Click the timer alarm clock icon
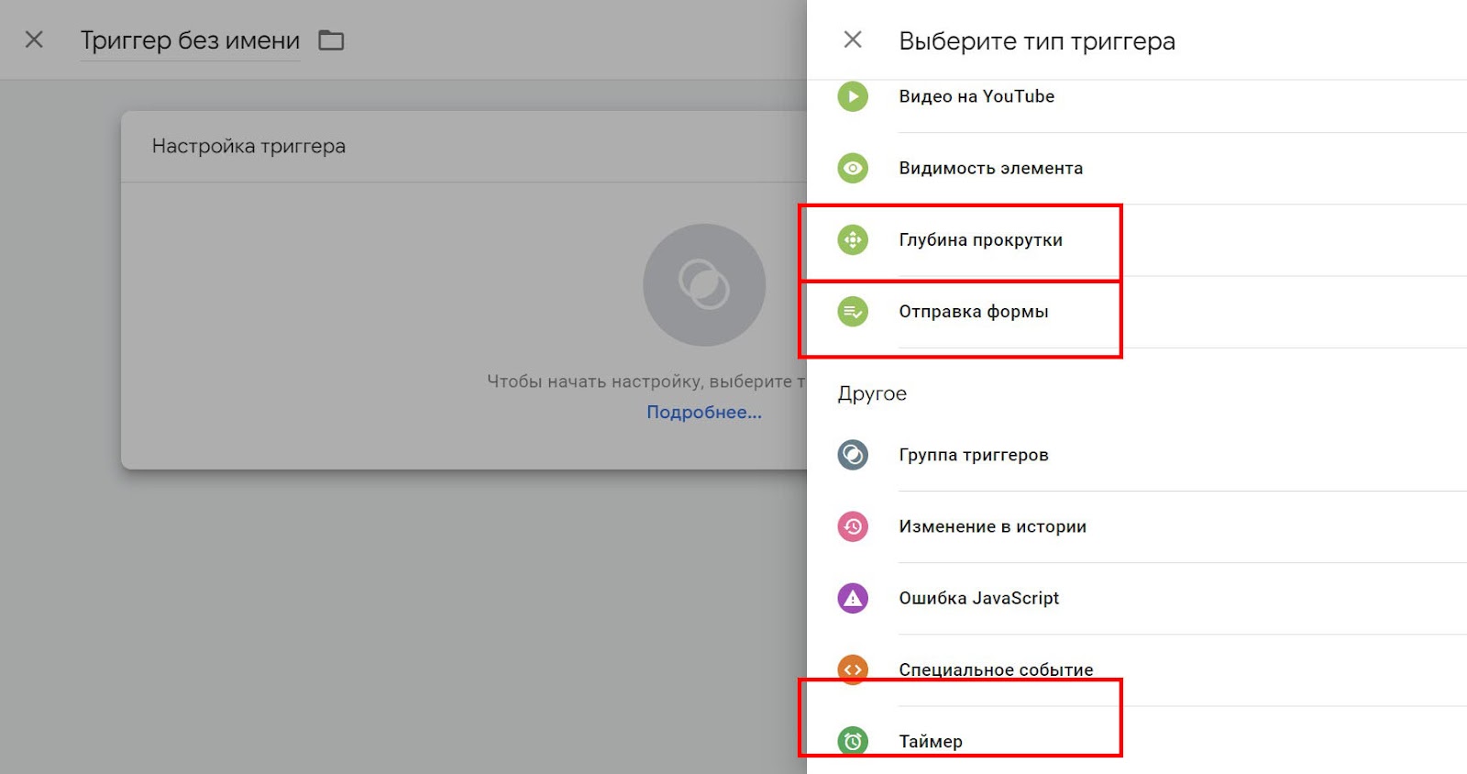The image size is (1467, 774). (853, 741)
